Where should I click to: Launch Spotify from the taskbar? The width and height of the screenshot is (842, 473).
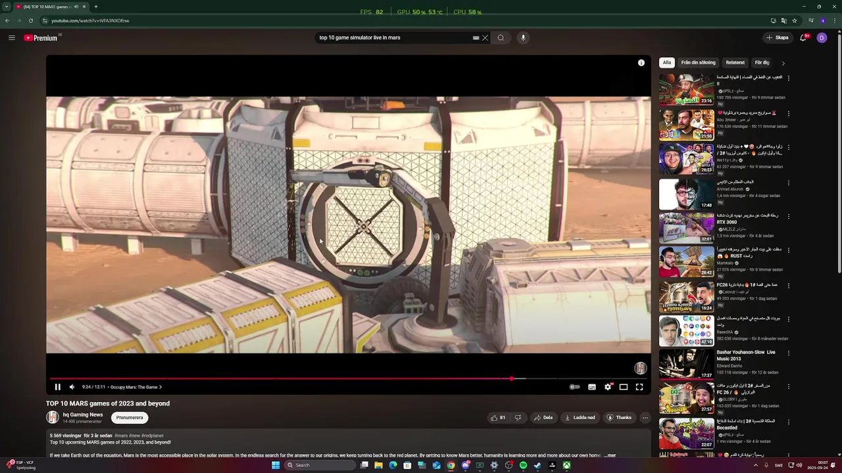coord(523,465)
